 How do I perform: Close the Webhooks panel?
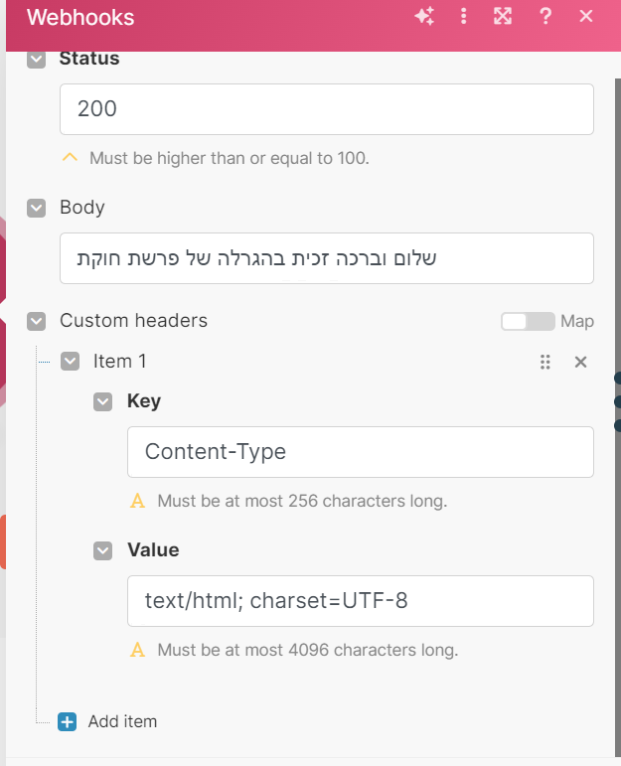[x=586, y=16]
